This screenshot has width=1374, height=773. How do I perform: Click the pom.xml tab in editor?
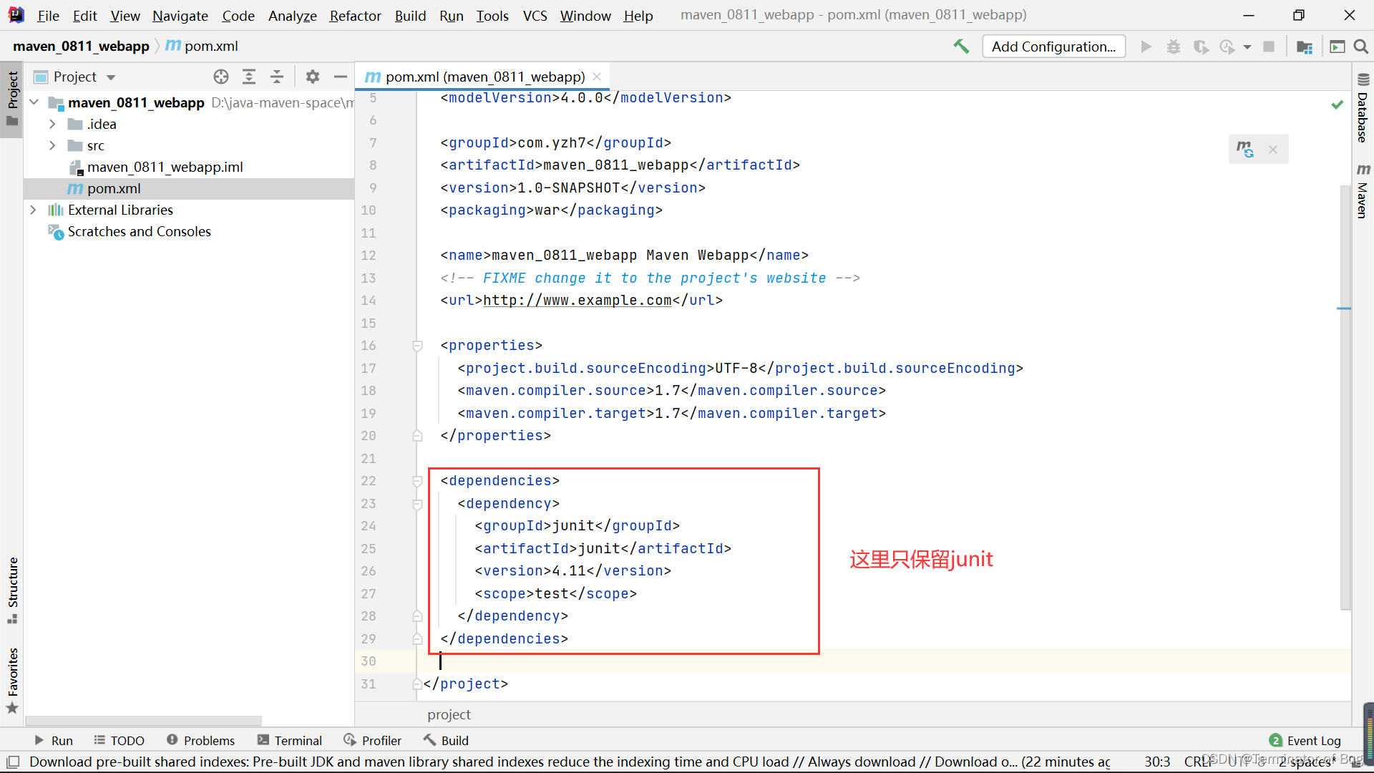coord(486,77)
